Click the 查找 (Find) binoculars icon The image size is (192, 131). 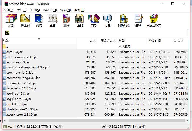(x=79, y=18)
